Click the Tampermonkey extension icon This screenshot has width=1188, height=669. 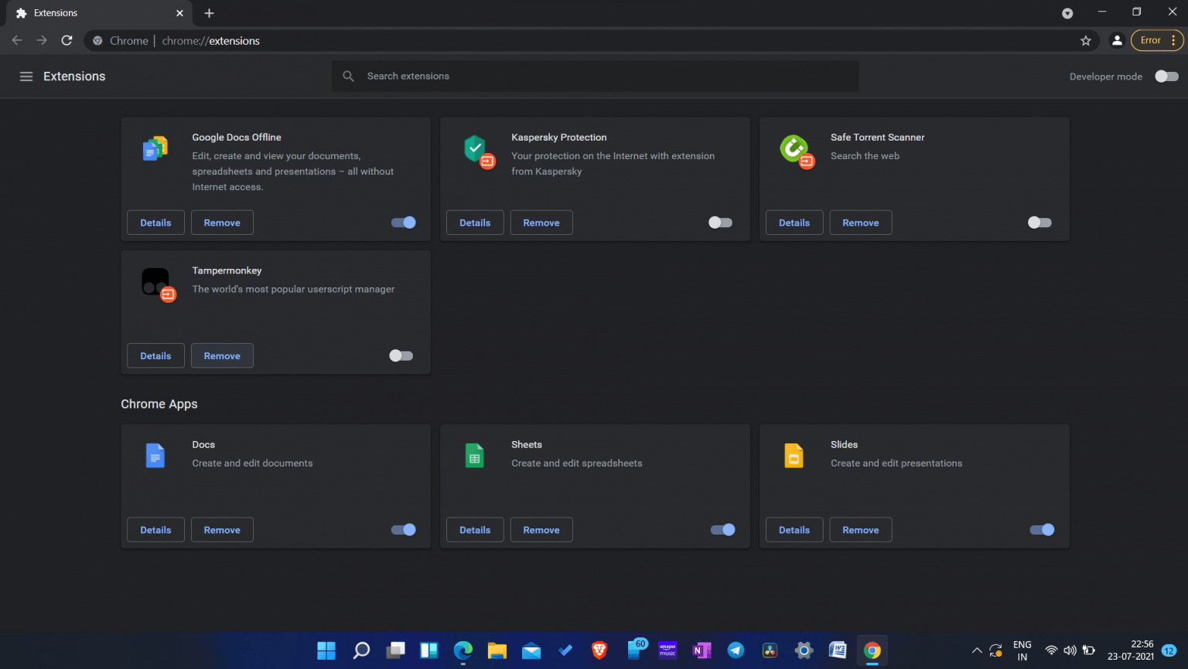pyautogui.click(x=156, y=282)
